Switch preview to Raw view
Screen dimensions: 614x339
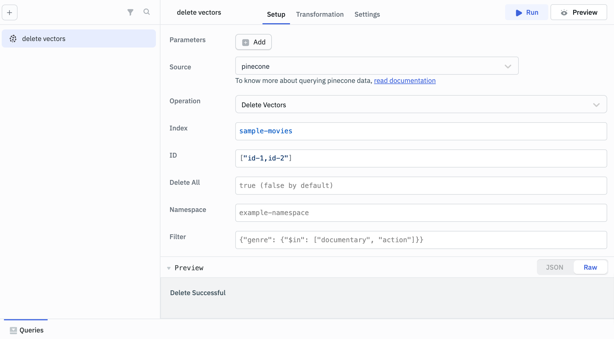coord(590,267)
